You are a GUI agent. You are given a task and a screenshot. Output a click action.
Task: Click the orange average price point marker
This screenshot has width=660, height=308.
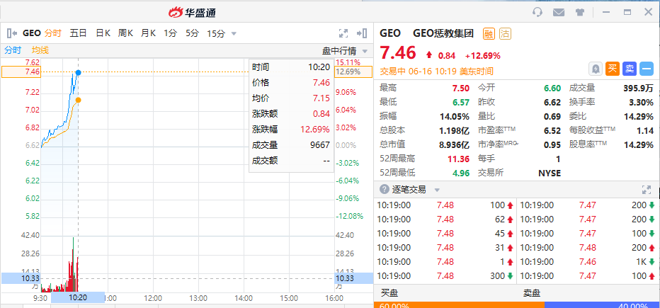click(78, 100)
